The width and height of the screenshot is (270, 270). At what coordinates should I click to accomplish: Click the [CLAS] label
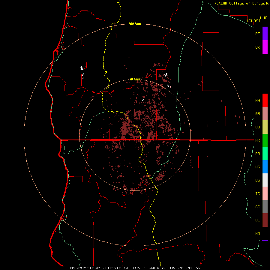pos(253,21)
